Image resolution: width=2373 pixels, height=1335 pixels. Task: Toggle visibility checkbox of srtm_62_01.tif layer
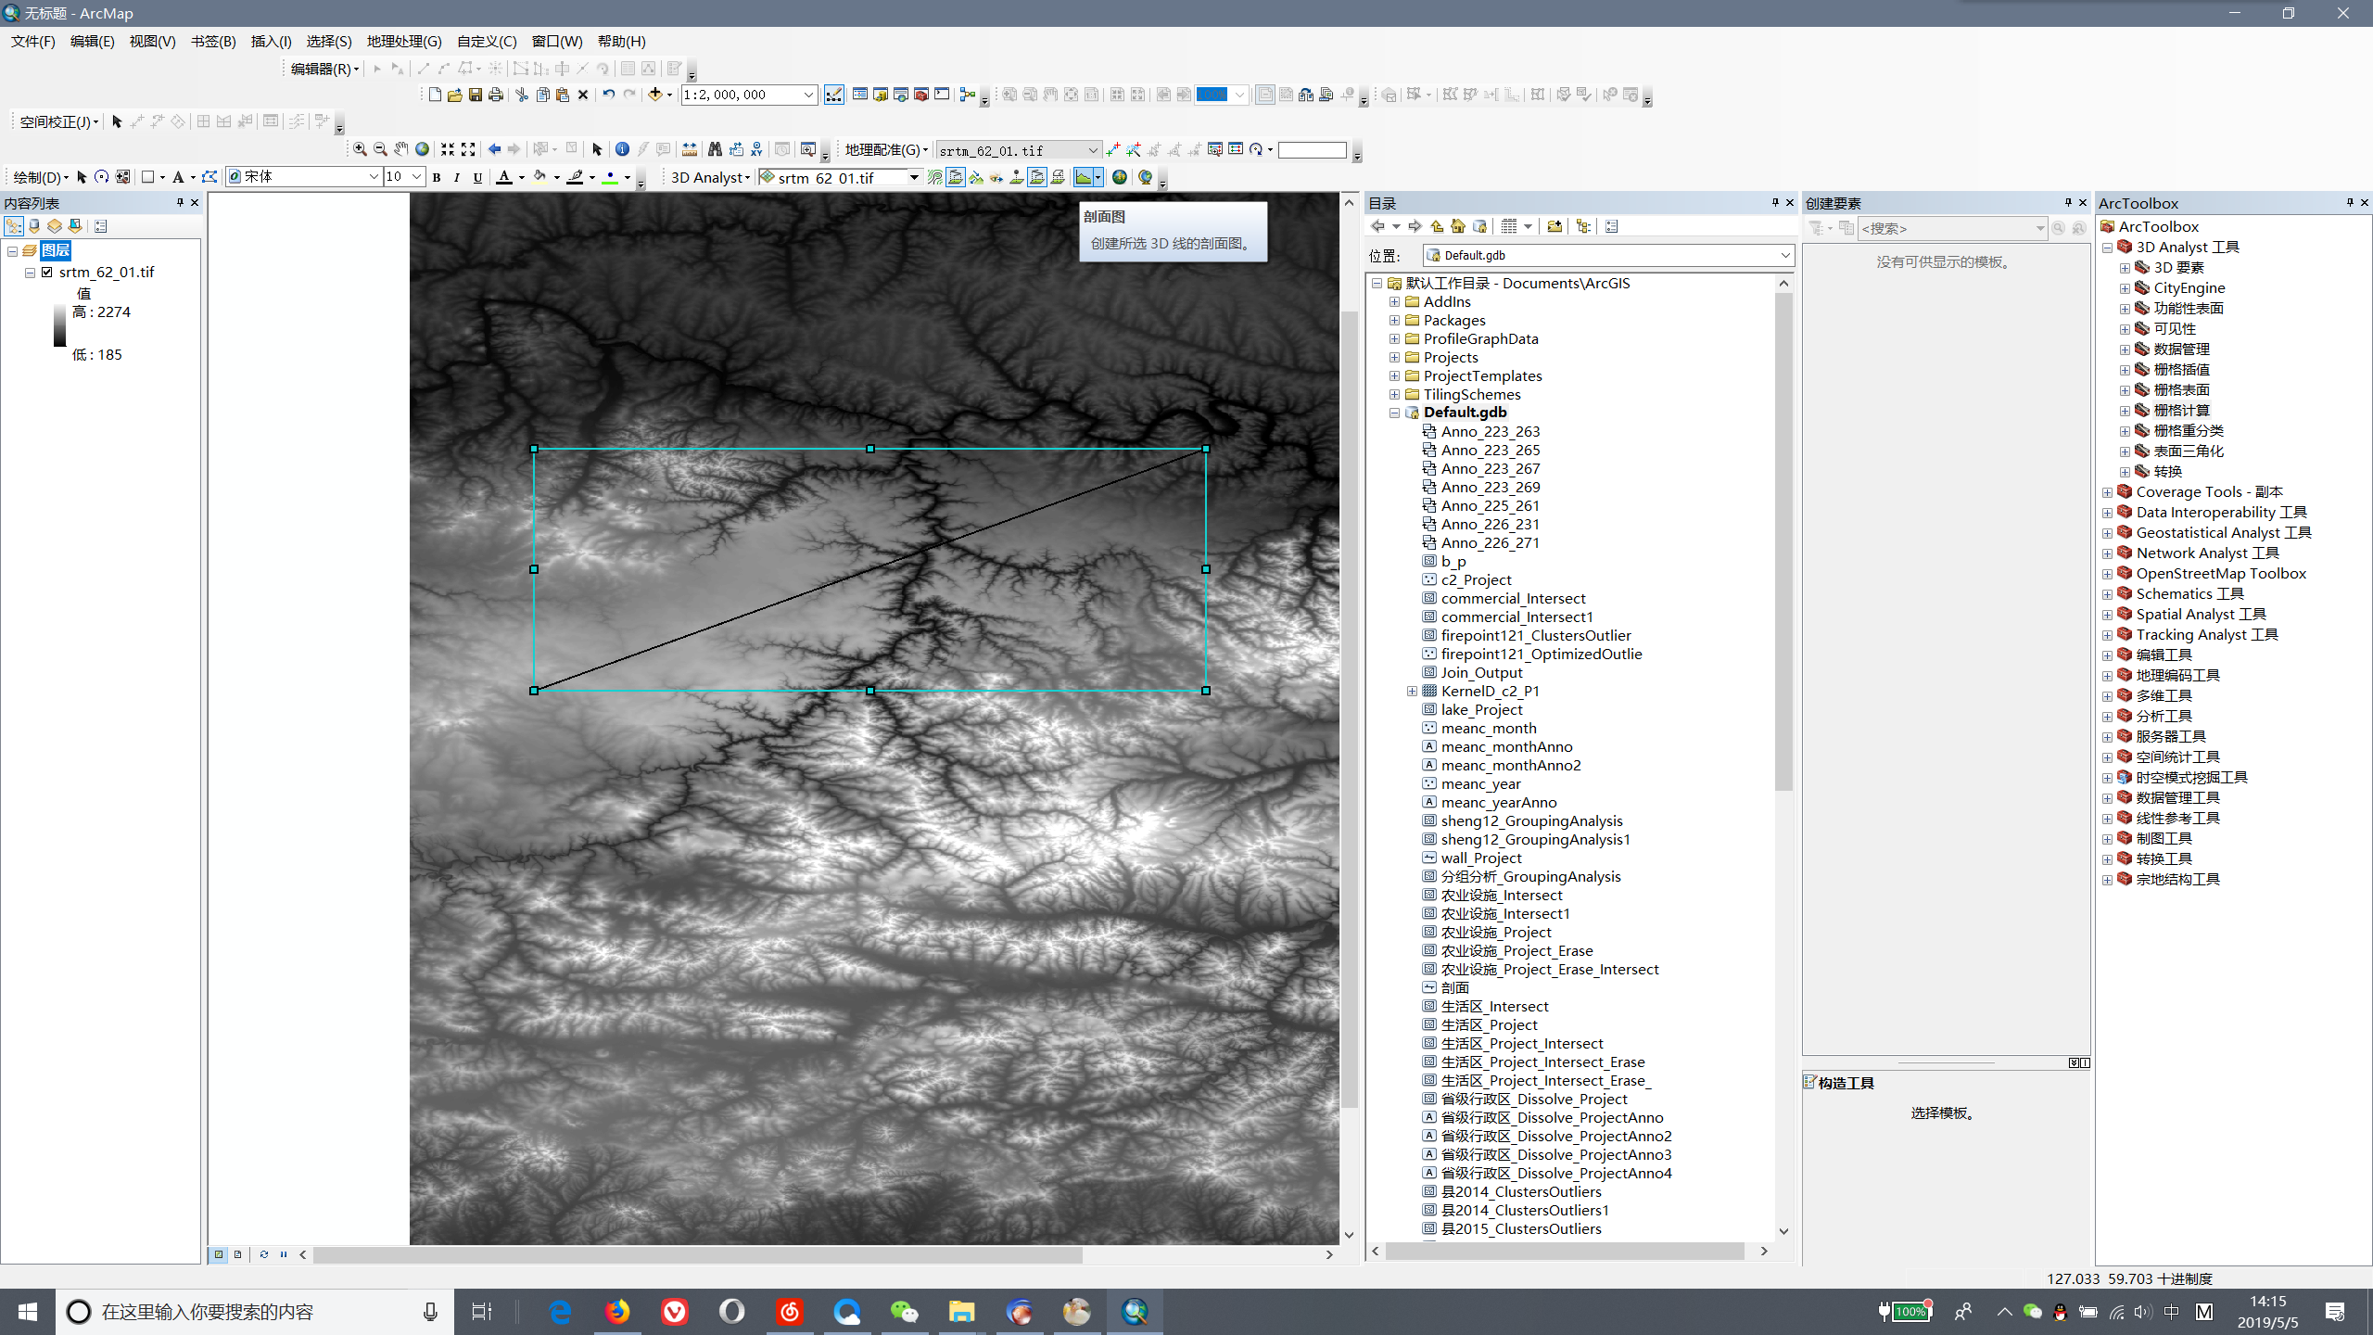pos(46,272)
